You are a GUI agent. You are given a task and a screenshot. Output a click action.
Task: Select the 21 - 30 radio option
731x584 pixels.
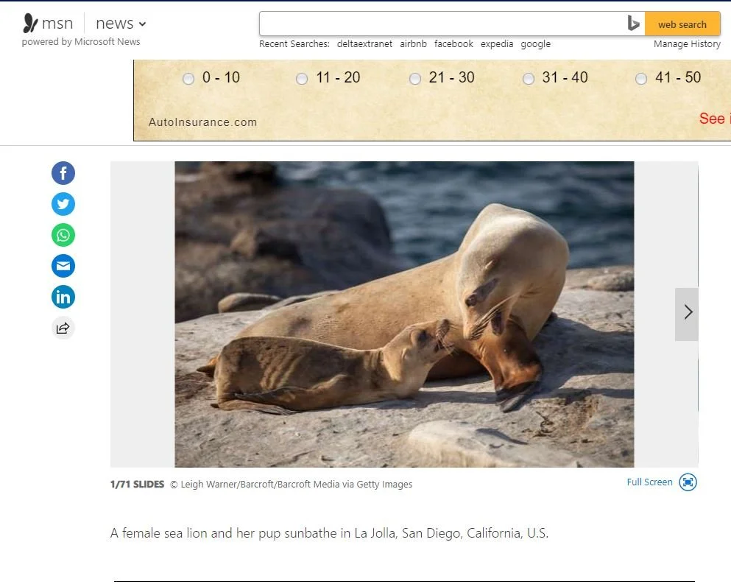tap(415, 78)
